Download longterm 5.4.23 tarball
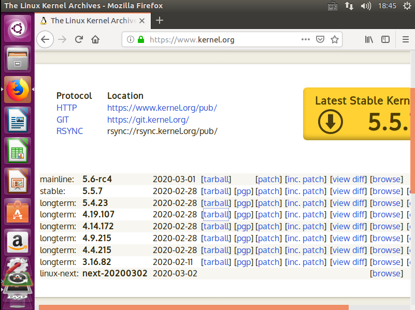The image size is (415, 310). tap(216, 203)
